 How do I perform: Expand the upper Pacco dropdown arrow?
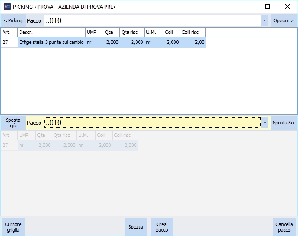pos(265,20)
